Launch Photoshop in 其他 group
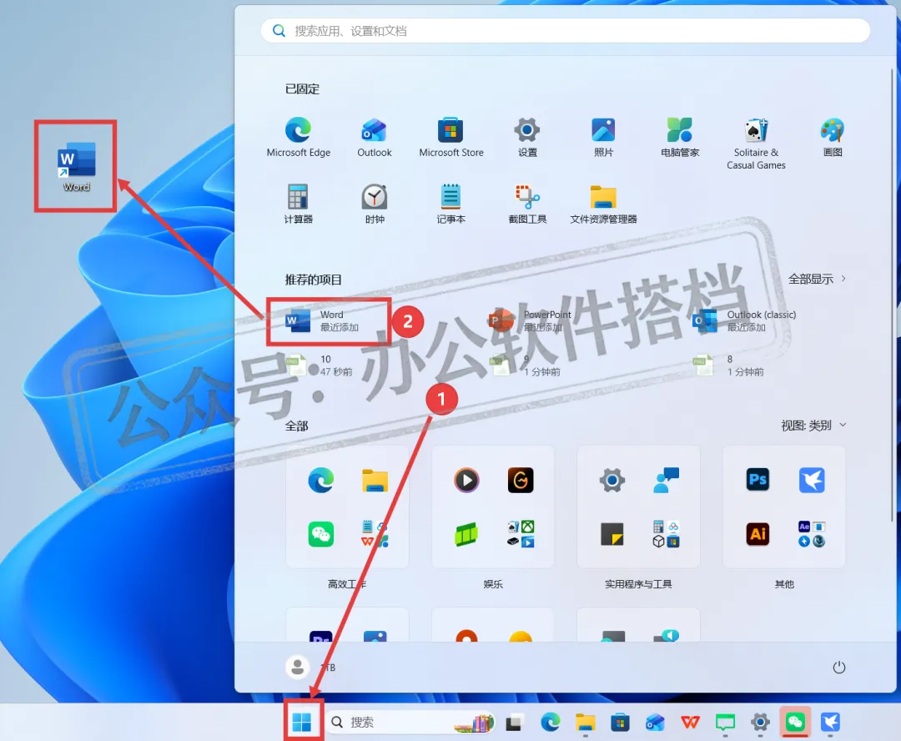The width and height of the screenshot is (901, 741). [758, 480]
